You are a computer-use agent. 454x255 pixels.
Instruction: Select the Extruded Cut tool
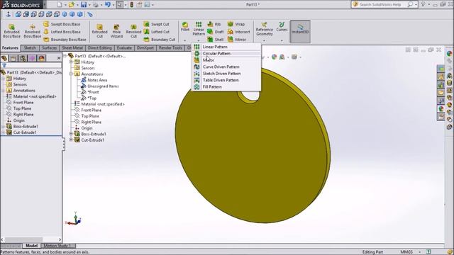pyautogui.click(x=99, y=31)
